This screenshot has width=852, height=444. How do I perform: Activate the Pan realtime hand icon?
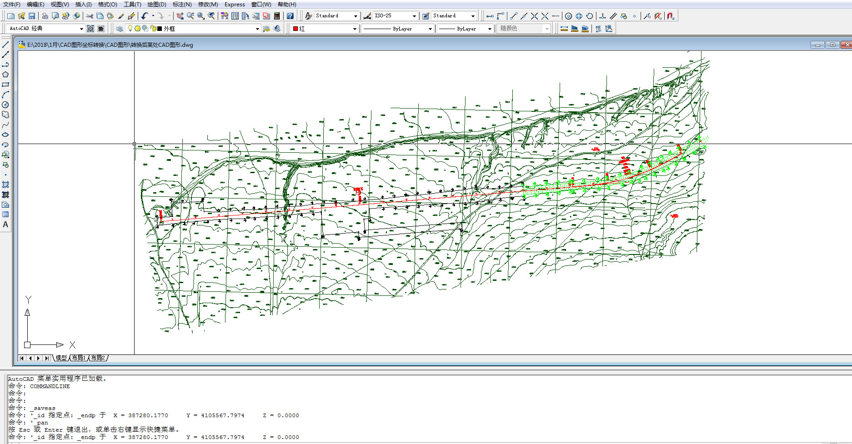180,16
